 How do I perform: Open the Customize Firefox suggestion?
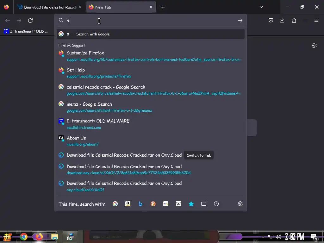click(x=150, y=56)
